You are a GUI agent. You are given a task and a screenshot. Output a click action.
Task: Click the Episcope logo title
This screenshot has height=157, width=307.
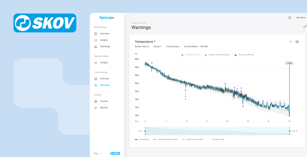pos(107,17)
